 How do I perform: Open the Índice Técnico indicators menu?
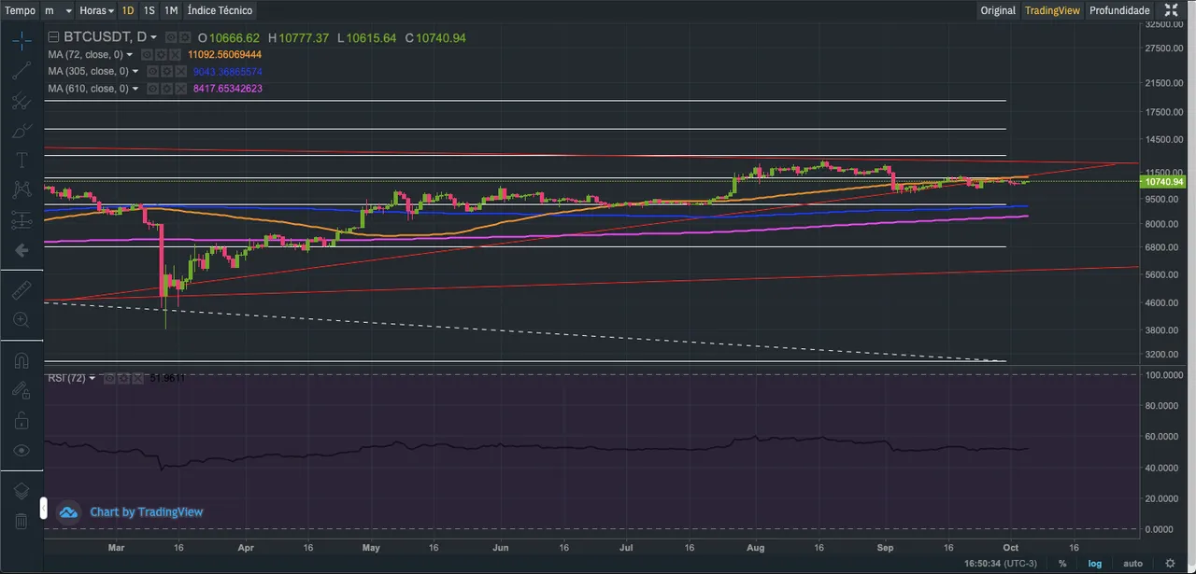coord(220,10)
